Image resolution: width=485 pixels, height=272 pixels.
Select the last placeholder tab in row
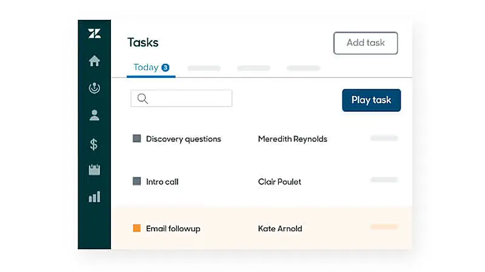[303, 68]
